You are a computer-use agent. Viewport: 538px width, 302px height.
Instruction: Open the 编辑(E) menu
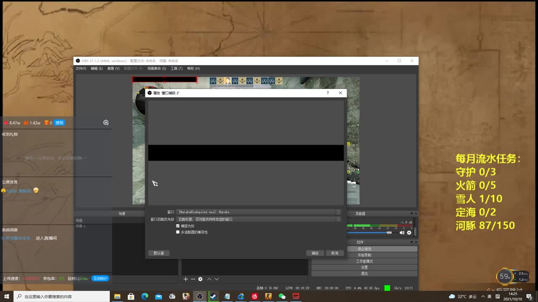click(97, 68)
